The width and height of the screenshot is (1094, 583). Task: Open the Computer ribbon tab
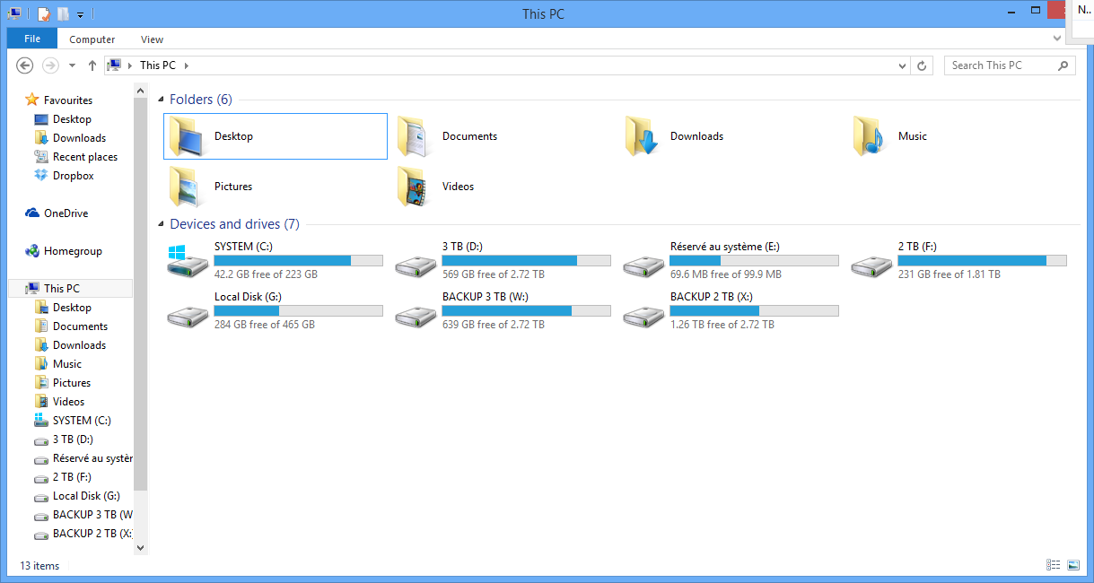click(92, 39)
